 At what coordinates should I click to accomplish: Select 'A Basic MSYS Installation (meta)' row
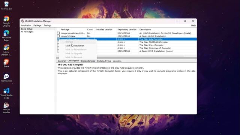[x=156, y=51]
